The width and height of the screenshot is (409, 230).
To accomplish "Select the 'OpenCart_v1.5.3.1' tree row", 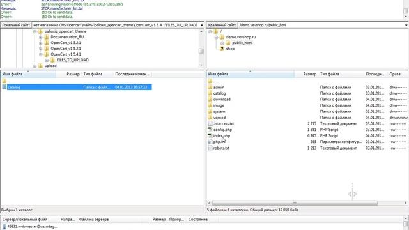I will 66,49.
